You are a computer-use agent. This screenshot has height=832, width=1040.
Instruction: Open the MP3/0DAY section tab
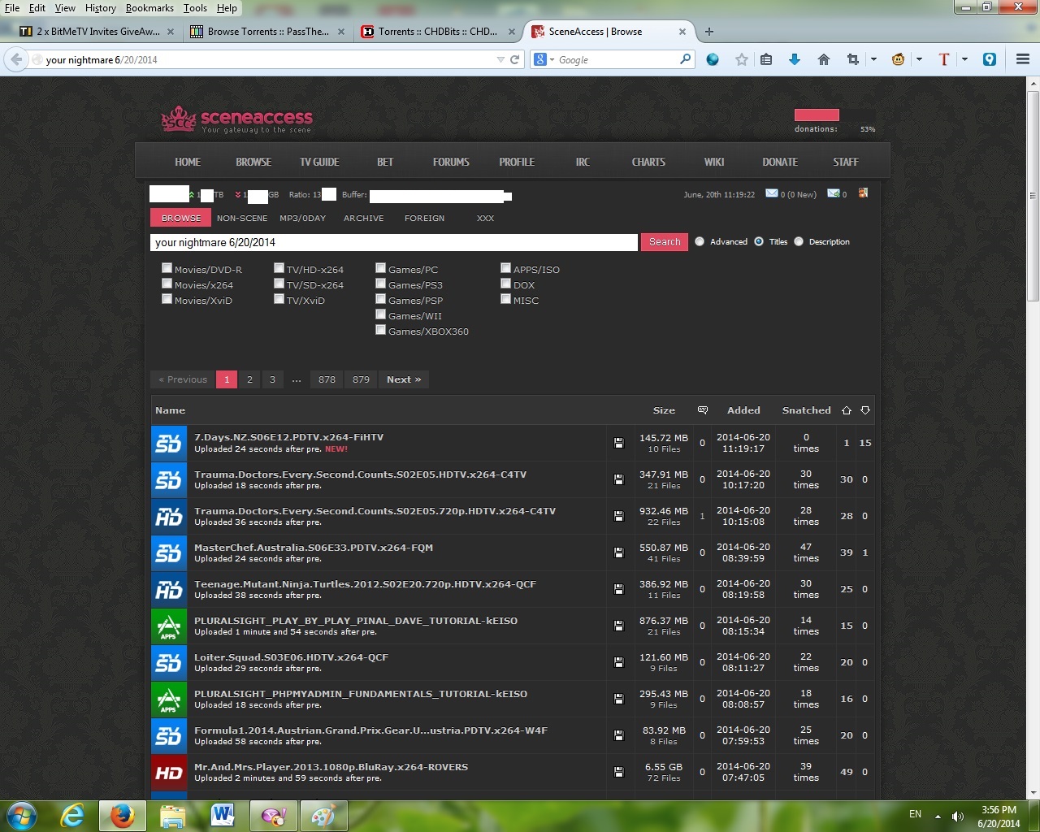pos(302,218)
